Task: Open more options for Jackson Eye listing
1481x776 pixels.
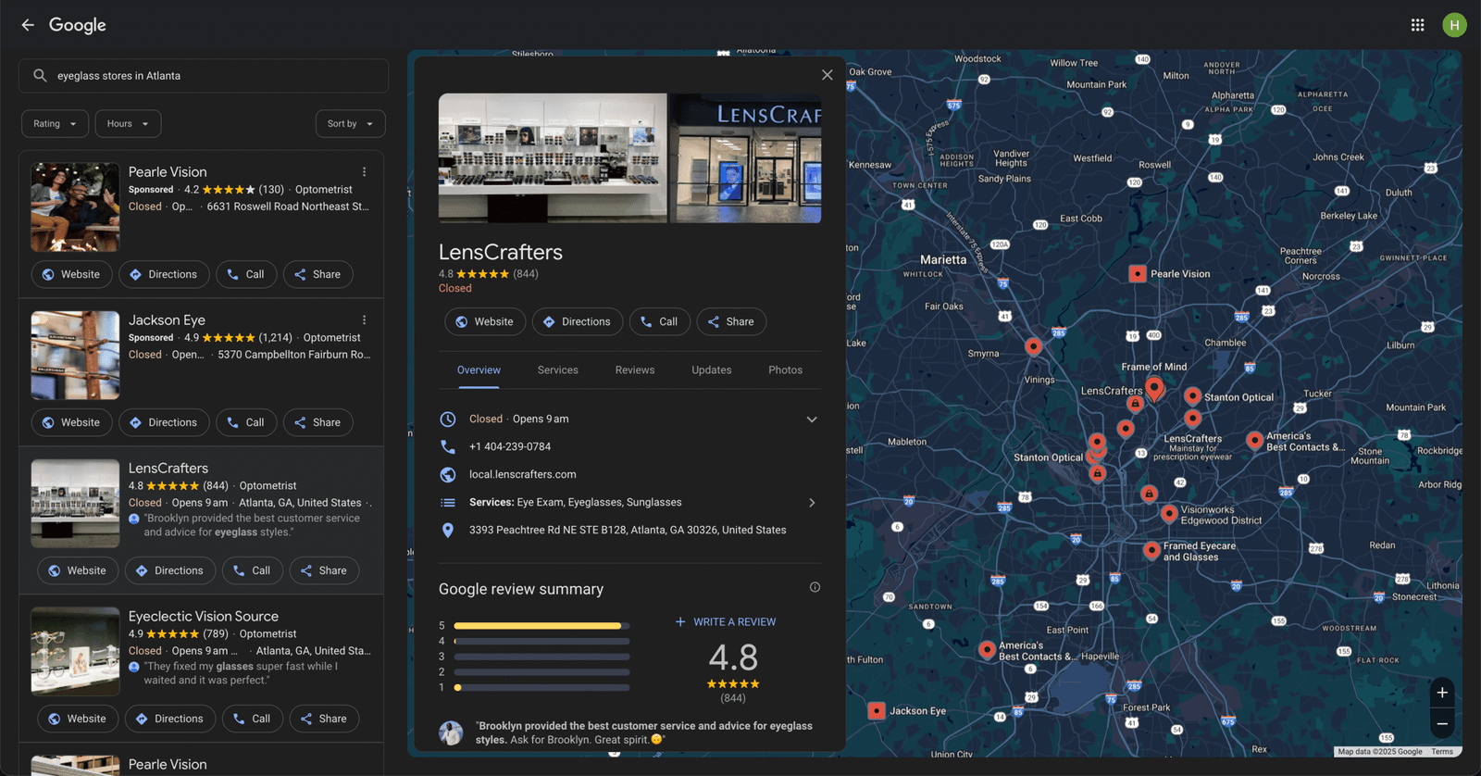Action: click(365, 320)
